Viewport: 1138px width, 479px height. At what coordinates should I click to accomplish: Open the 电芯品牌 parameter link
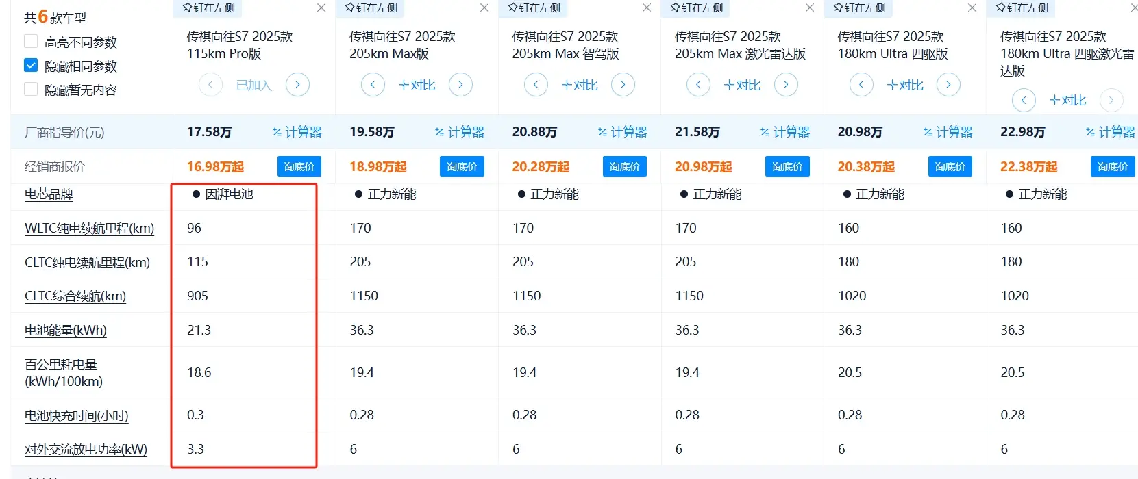pos(49,194)
